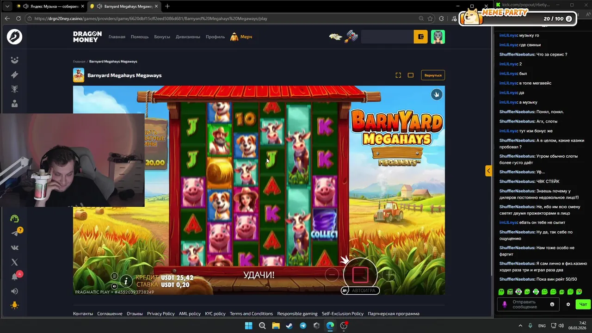
Task: Click the green Чат send button
Action: [583, 304]
